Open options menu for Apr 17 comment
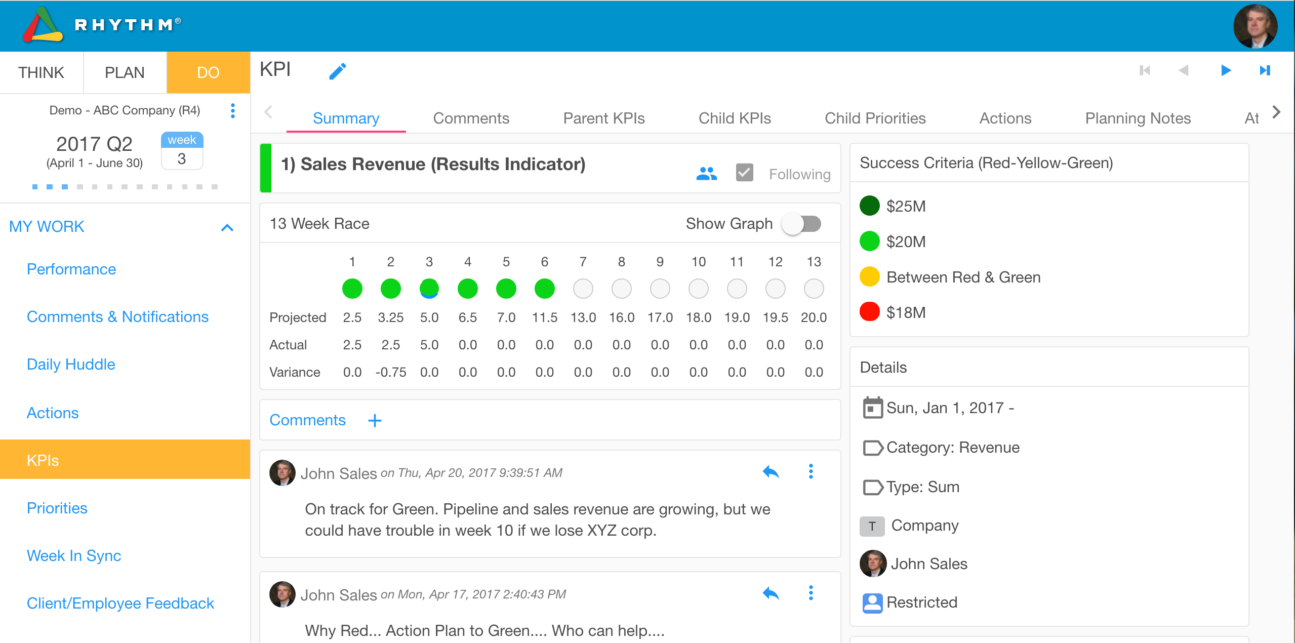Screen dimensions: 1295x643 [x=811, y=593]
